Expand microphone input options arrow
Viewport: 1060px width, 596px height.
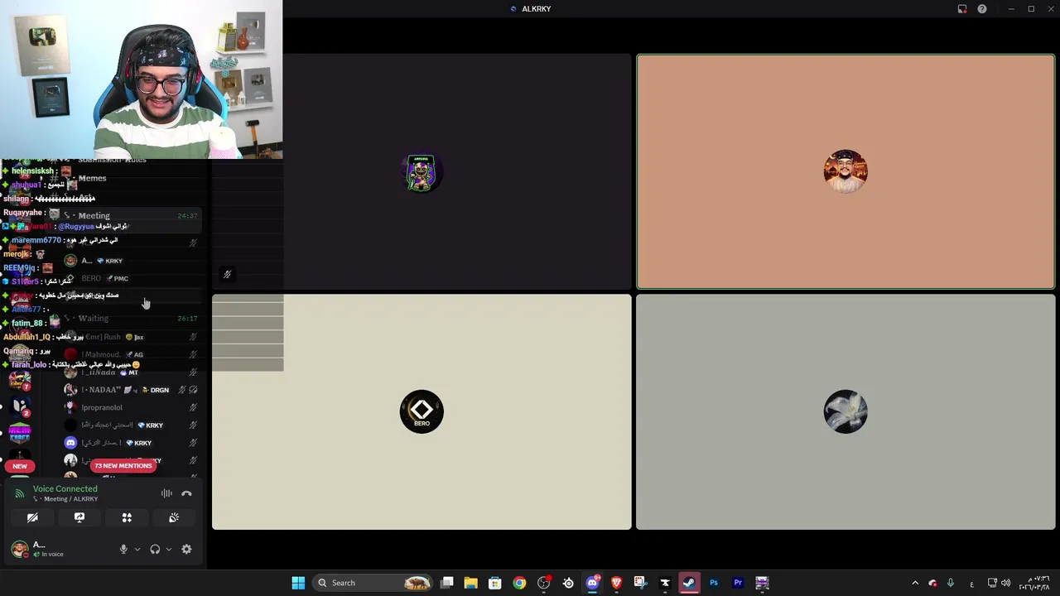pyautogui.click(x=137, y=549)
